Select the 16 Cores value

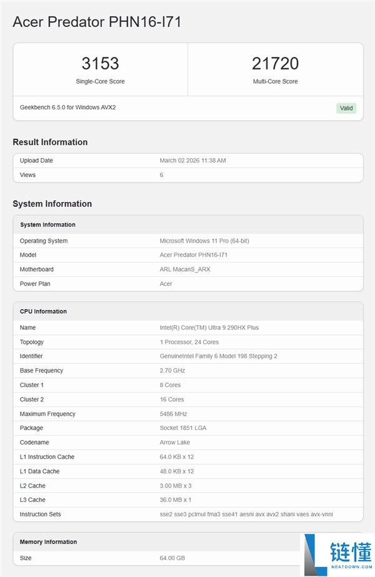[x=172, y=399]
